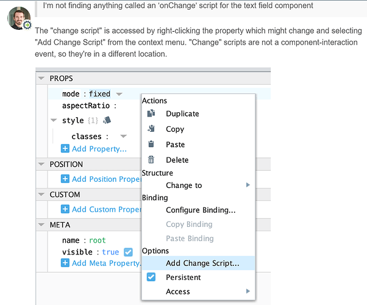This screenshot has width=367, height=305.
Task: Toggle the Persistent checkbox option
Action: (x=152, y=277)
